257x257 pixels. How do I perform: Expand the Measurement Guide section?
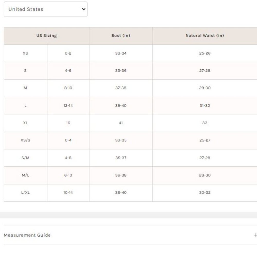(x=27, y=235)
